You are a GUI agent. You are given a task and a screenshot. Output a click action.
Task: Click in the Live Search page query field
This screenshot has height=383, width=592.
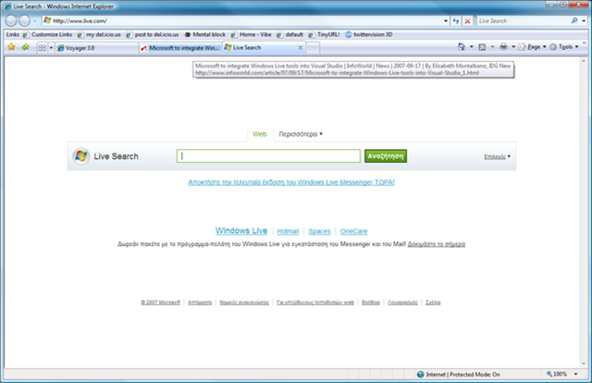point(268,156)
